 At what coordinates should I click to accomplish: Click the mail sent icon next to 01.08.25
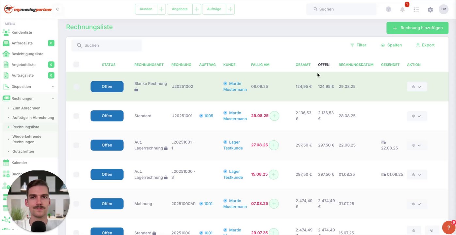(x=384, y=175)
